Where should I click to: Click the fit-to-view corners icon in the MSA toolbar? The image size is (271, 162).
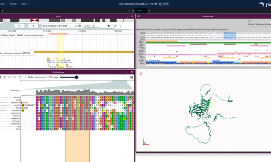[x=20, y=77]
